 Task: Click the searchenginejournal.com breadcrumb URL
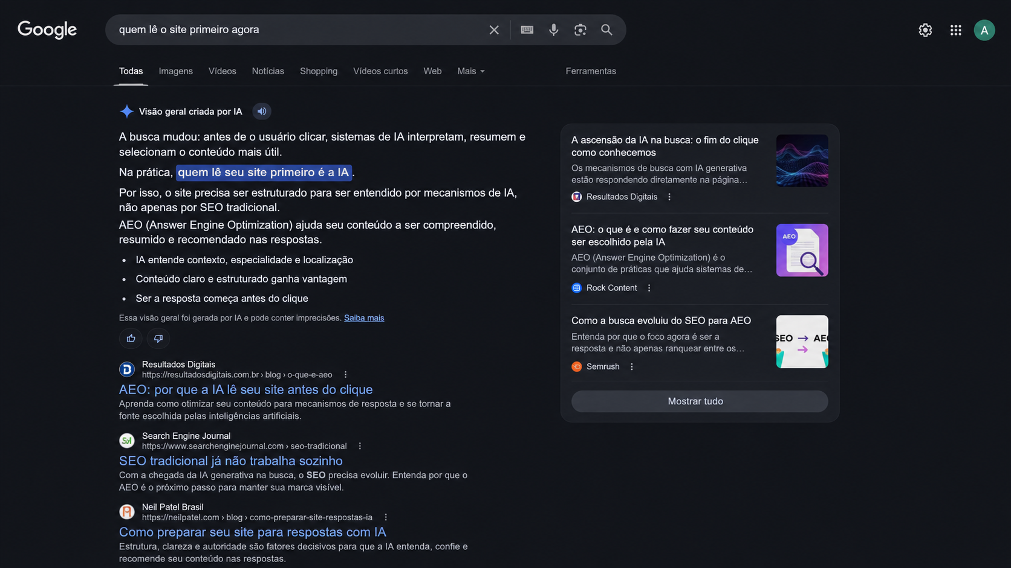click(x=244, y=446)
